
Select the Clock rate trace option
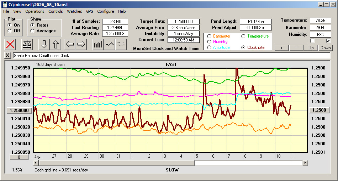point(243,47)
